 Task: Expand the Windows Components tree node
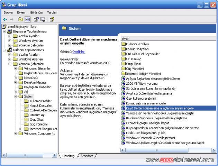16,133
